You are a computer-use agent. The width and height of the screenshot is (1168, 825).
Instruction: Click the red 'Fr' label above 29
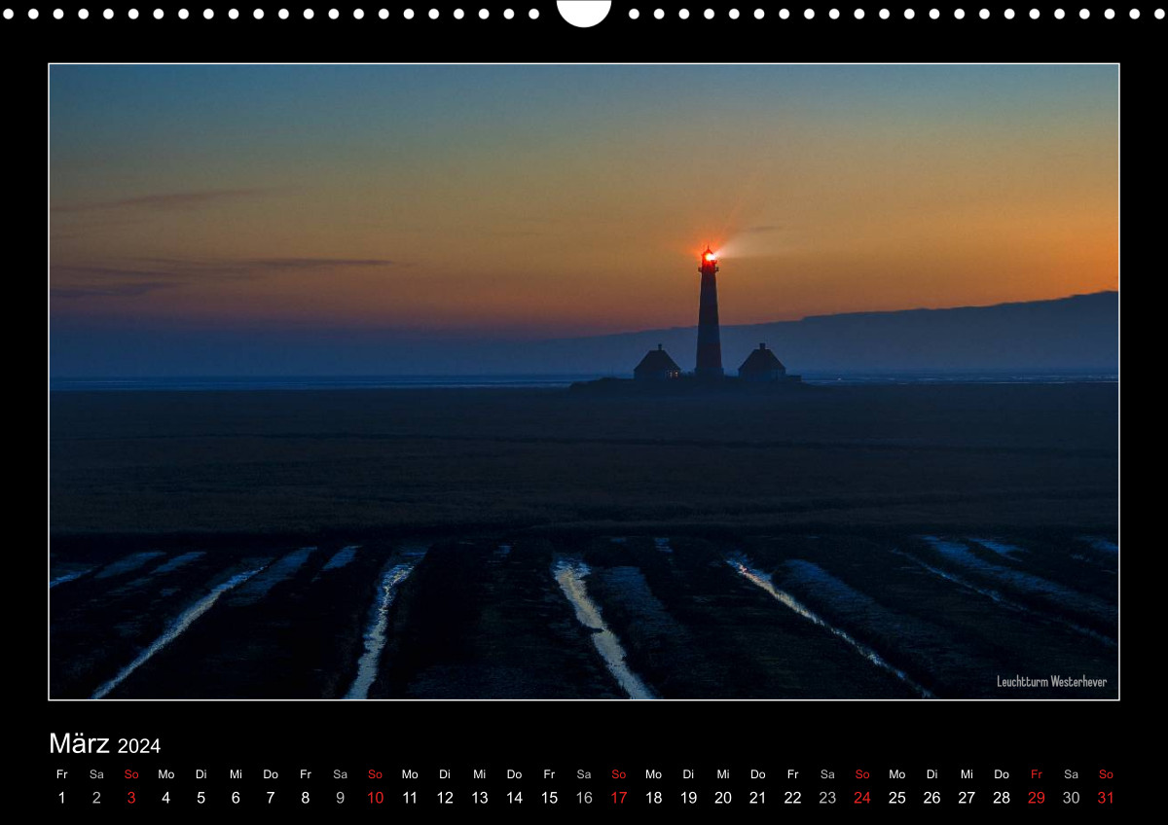coord(1037,774)
